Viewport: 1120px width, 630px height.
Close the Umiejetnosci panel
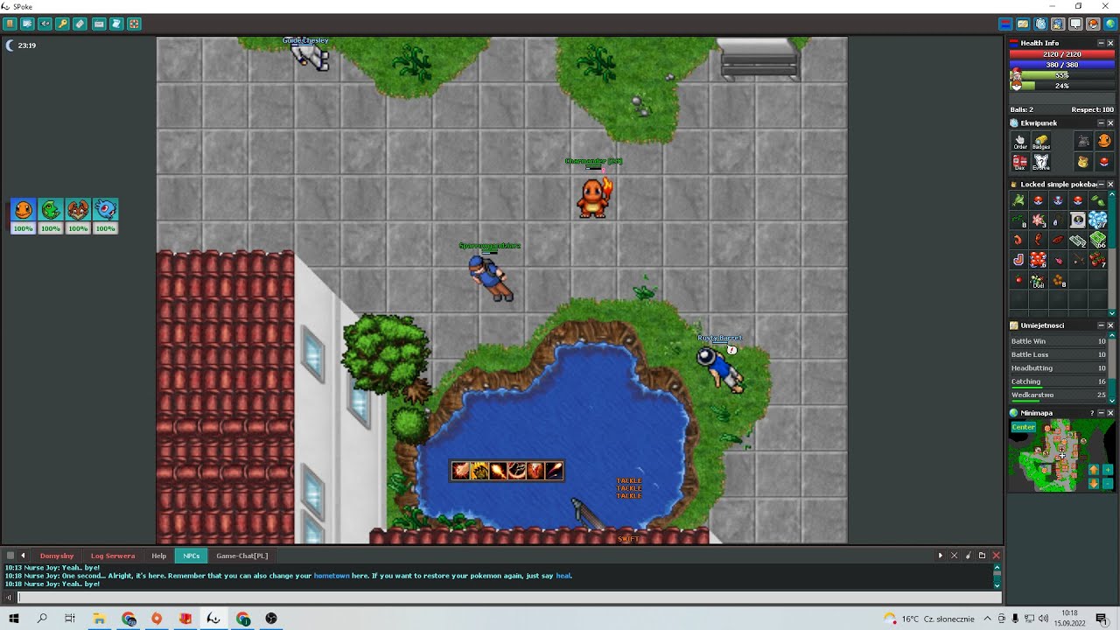pos(1111,325)
